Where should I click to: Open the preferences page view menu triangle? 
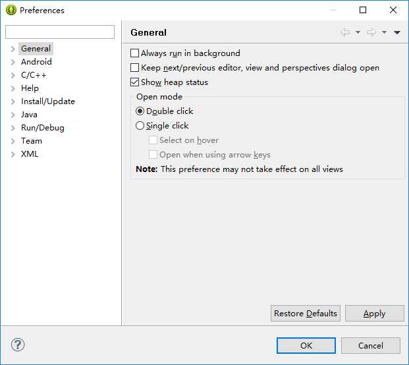click(397, 32)
